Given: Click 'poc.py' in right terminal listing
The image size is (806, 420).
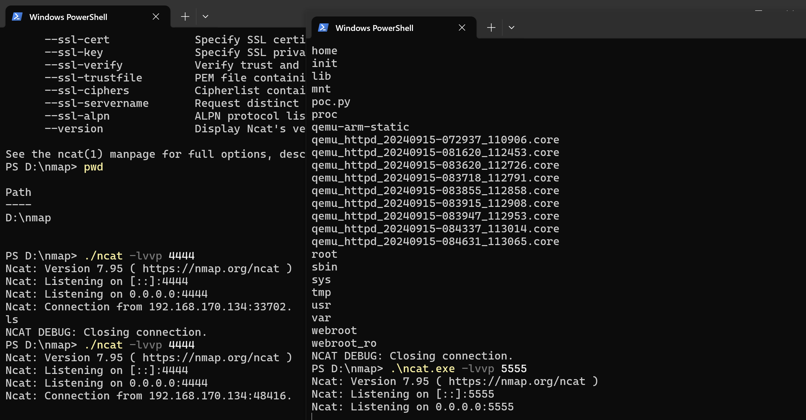Looking at the screenshot, I should (331, 102).
